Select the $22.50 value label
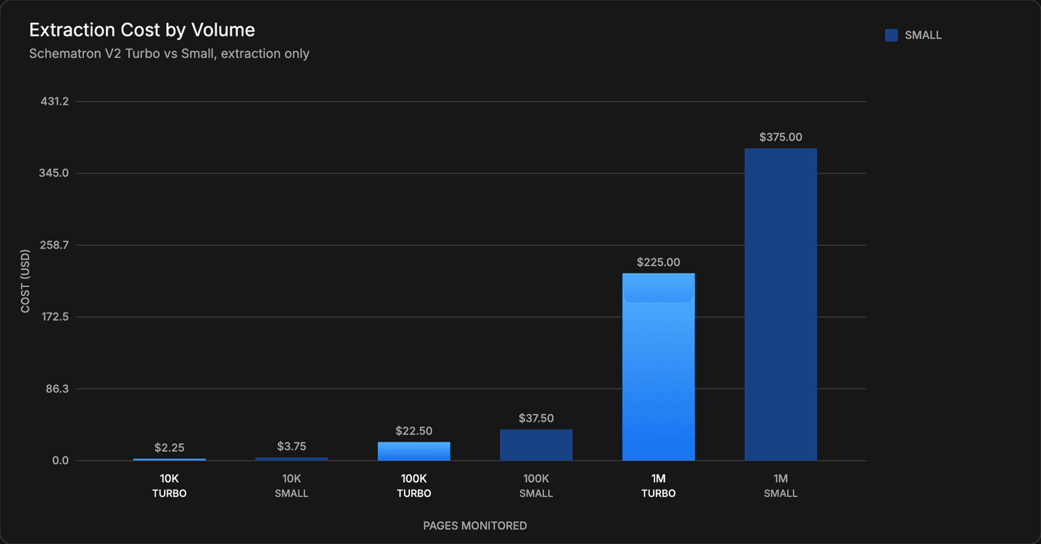The image size is (1041, 544). 414,431
